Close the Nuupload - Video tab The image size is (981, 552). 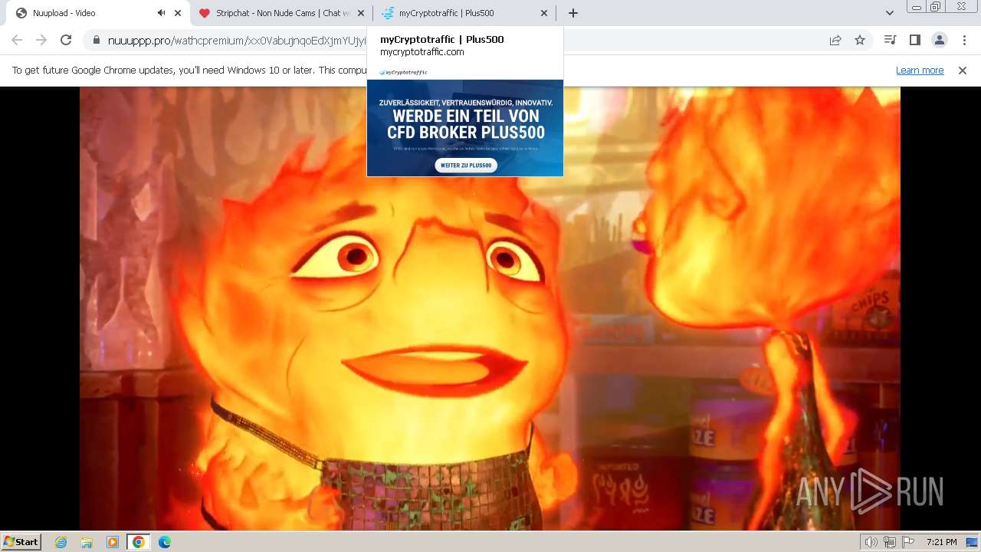(x=178, y=13)
